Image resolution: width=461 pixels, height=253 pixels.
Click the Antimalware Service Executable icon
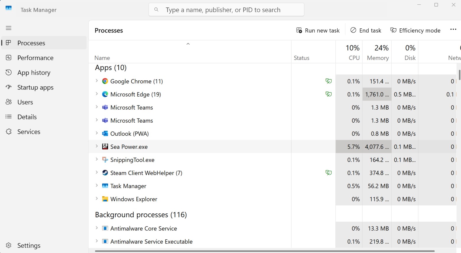pos(105,241)
